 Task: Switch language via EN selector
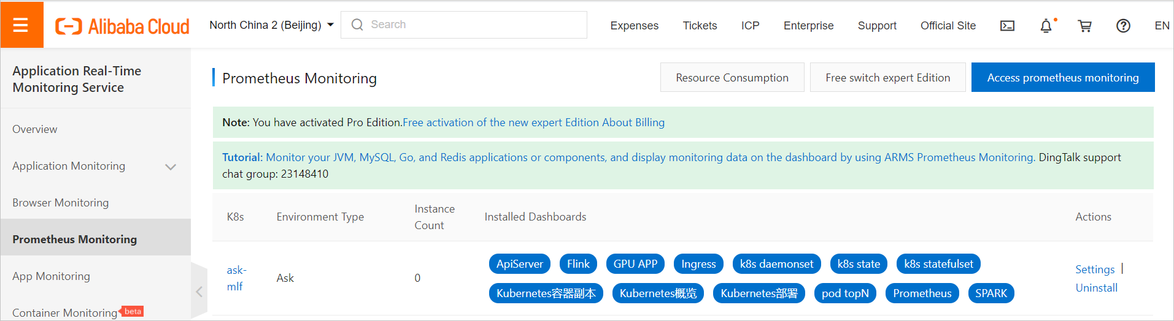point(1162,26)
